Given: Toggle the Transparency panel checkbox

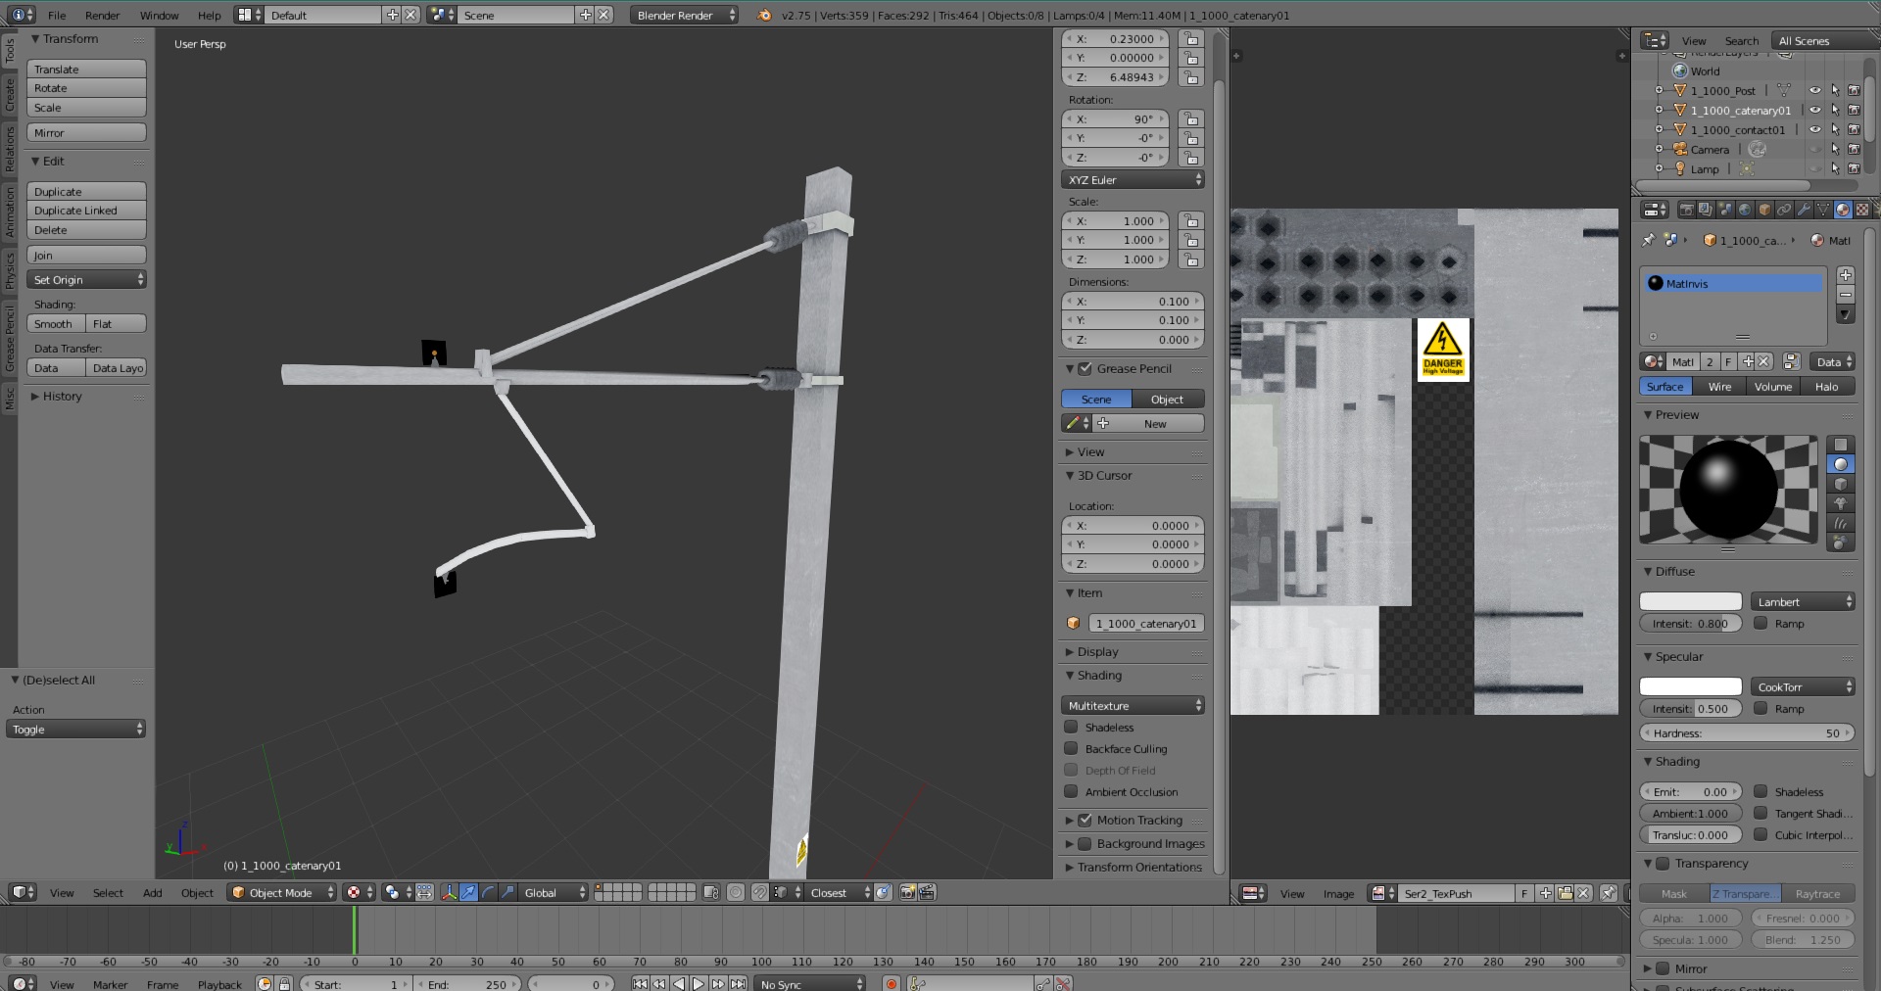Looking at the screenshot, I should pyautogui.click(x=1662, y=864).
